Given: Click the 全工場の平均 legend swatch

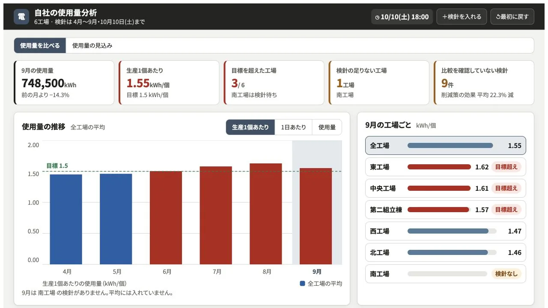Looking at the screenshot, I should click(x=303, y=283).
